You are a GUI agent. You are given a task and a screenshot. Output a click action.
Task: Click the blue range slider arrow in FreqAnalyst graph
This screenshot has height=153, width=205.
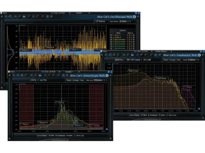click(x=199, y=109)
